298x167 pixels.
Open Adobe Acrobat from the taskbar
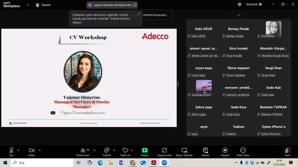pos(154,163)
